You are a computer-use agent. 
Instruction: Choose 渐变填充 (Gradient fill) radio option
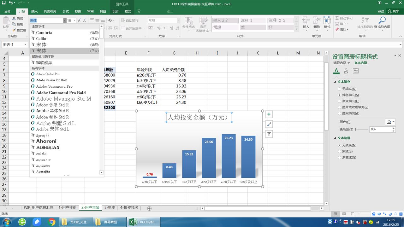click(340, 101)
